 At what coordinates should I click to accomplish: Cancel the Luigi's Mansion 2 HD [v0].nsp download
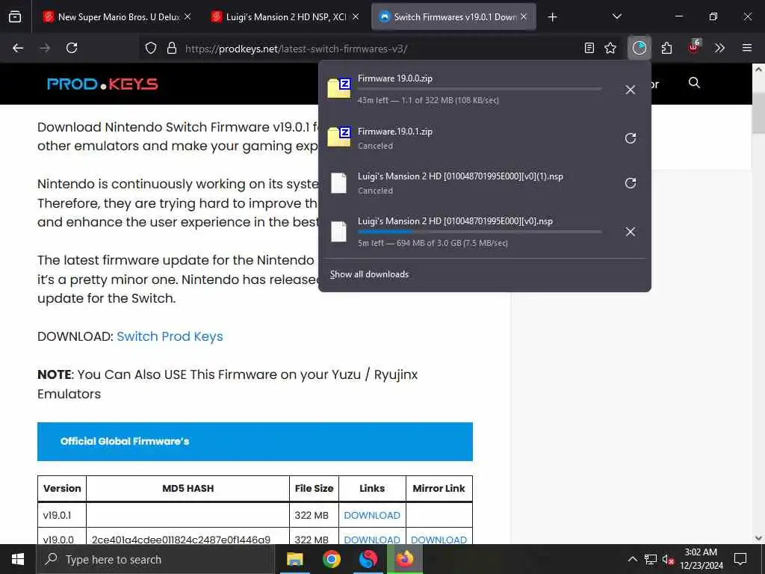pyautogui.click(x=631, y=232)
